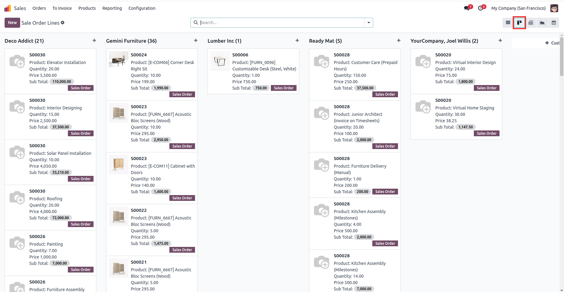The height and width of the screenshot is (292, 564).
Task: Click the New button
Action: (12, 23)
